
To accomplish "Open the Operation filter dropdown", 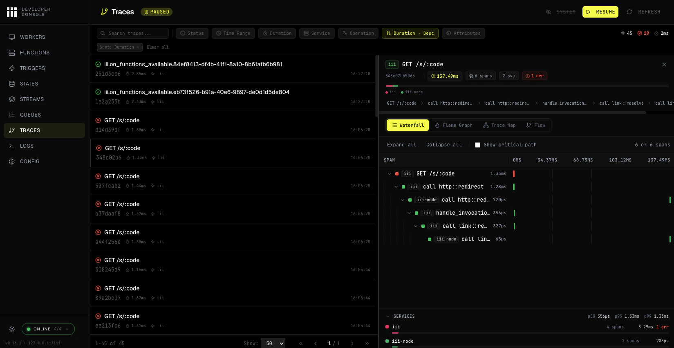I will [x=358, y=34].
